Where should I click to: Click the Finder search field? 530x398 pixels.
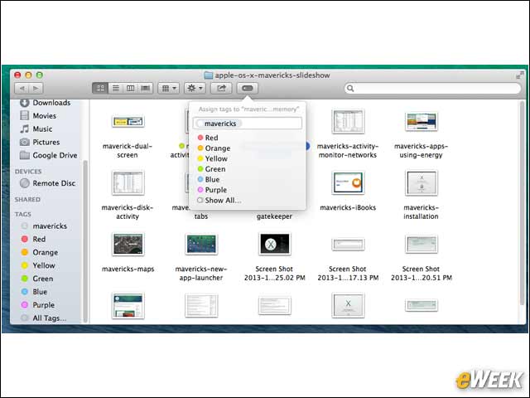point(432,89)
